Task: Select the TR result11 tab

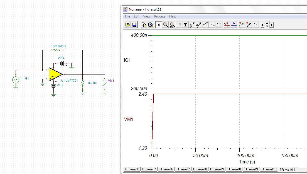Action: click(287, 170)
